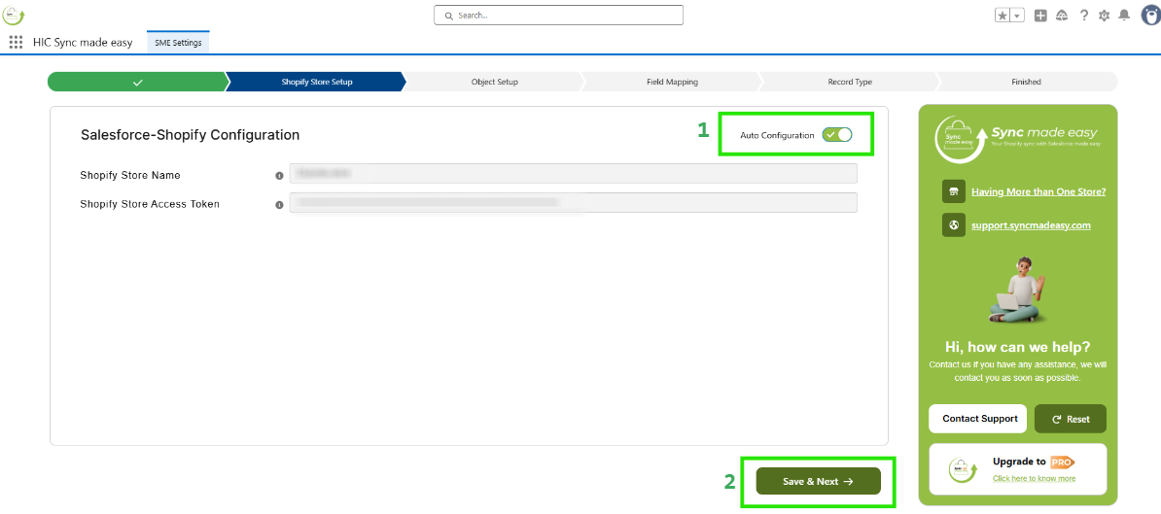The width and height of the screenshot is (1161, 514).
Task: Open the notifications bell icon
Action: click(1125, 16)
